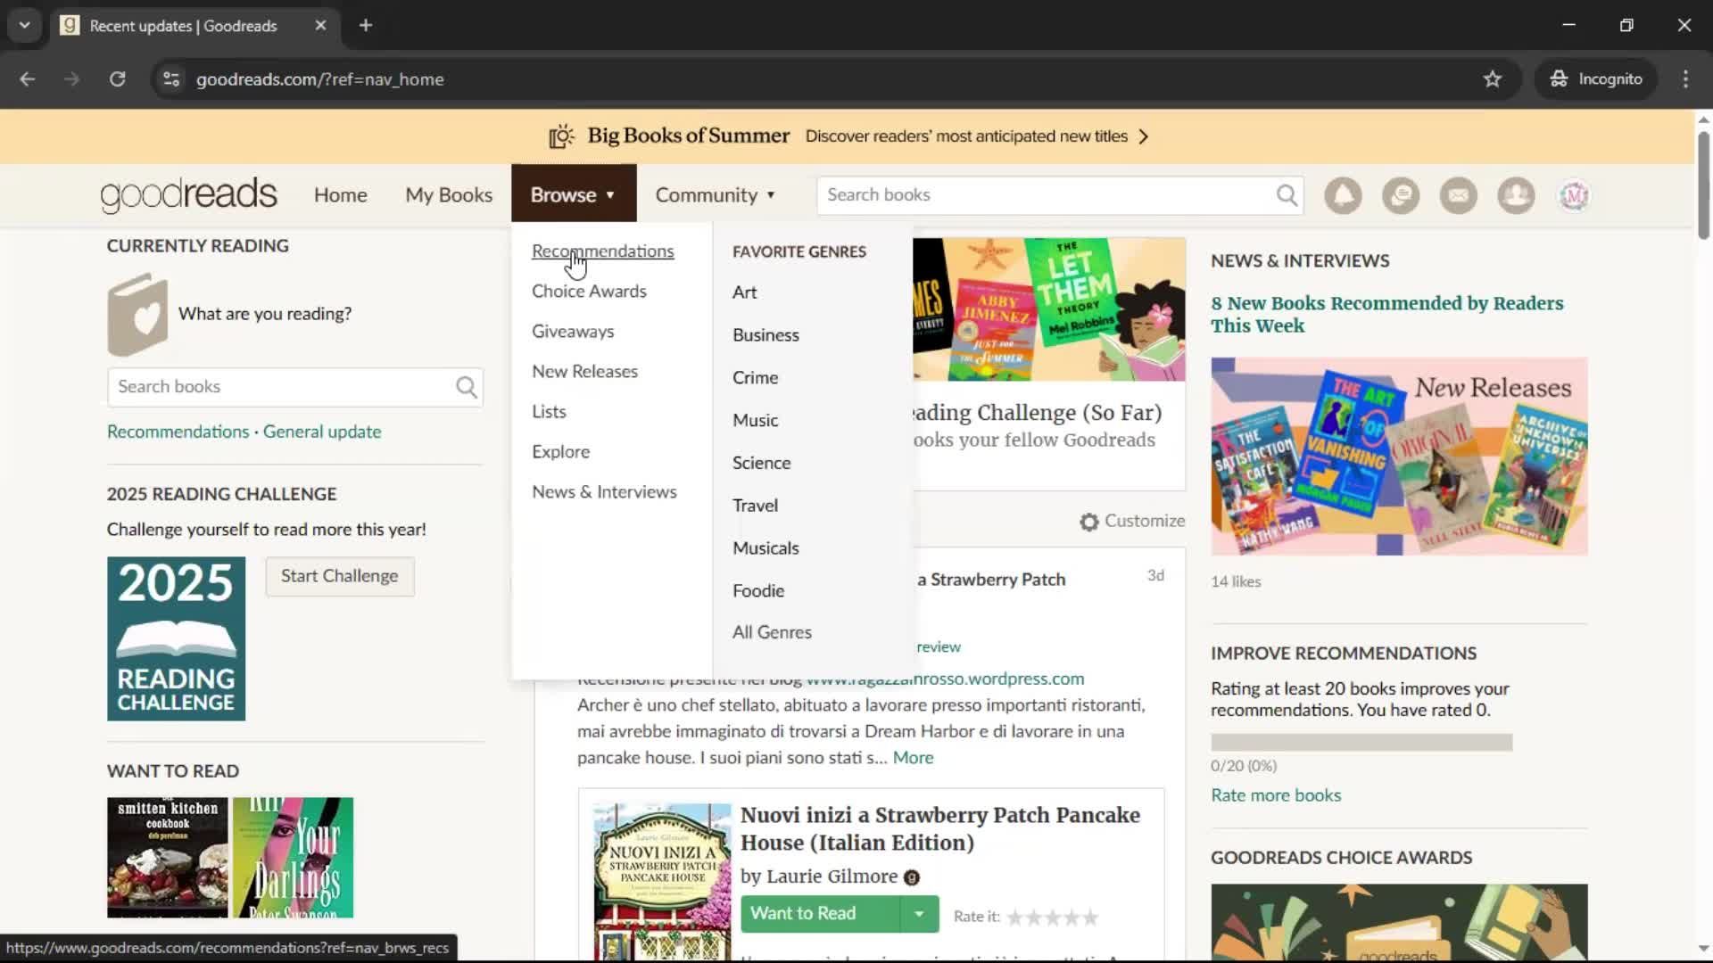Open 8 New Books Recommended article link
1713x963 pixels.
[x=1386, y=315]
